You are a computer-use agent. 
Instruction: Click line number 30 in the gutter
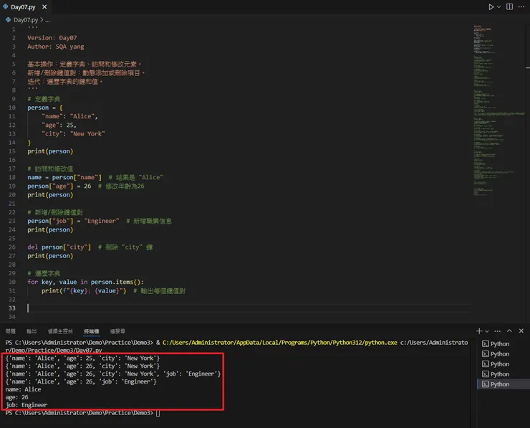12,282
